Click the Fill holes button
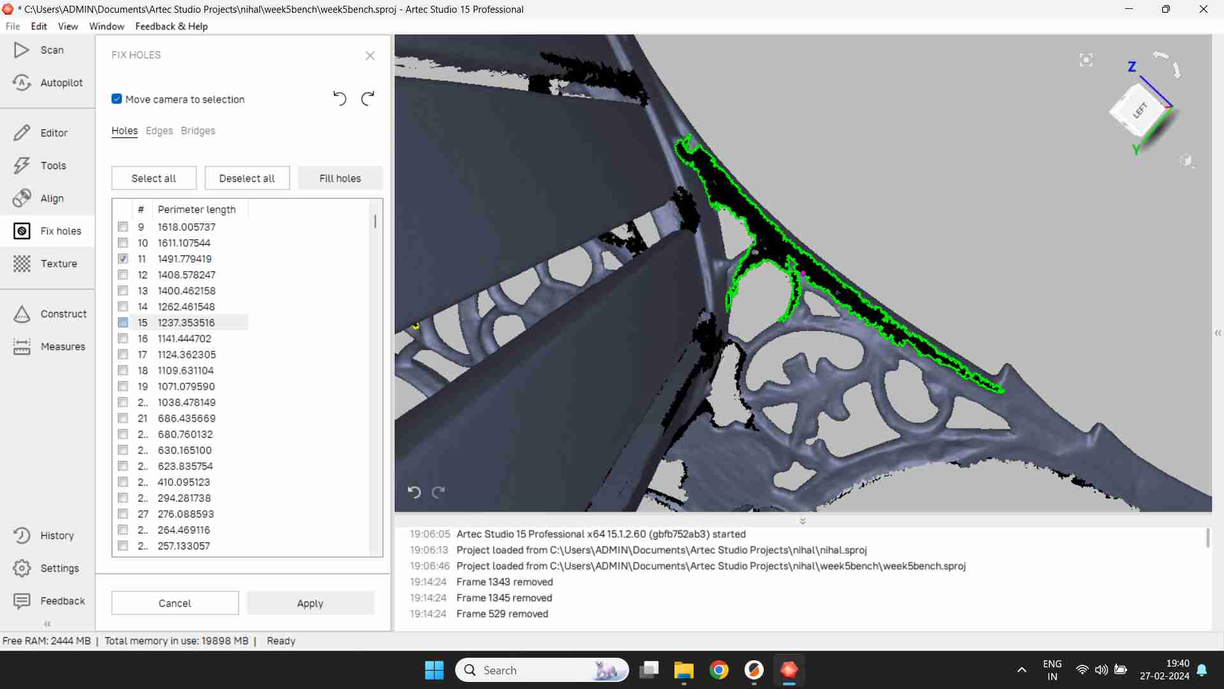1224x689 pixels. tap(340, 177)
